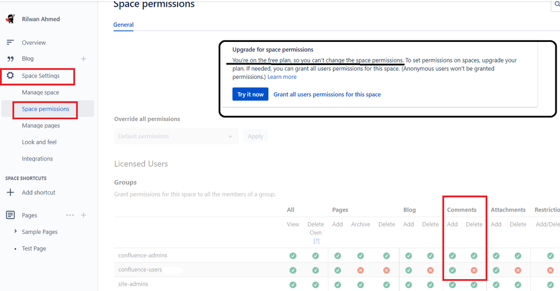Screen dimensions: 560x291
Task: Click the Comments column header
Action: click(462, 210)
